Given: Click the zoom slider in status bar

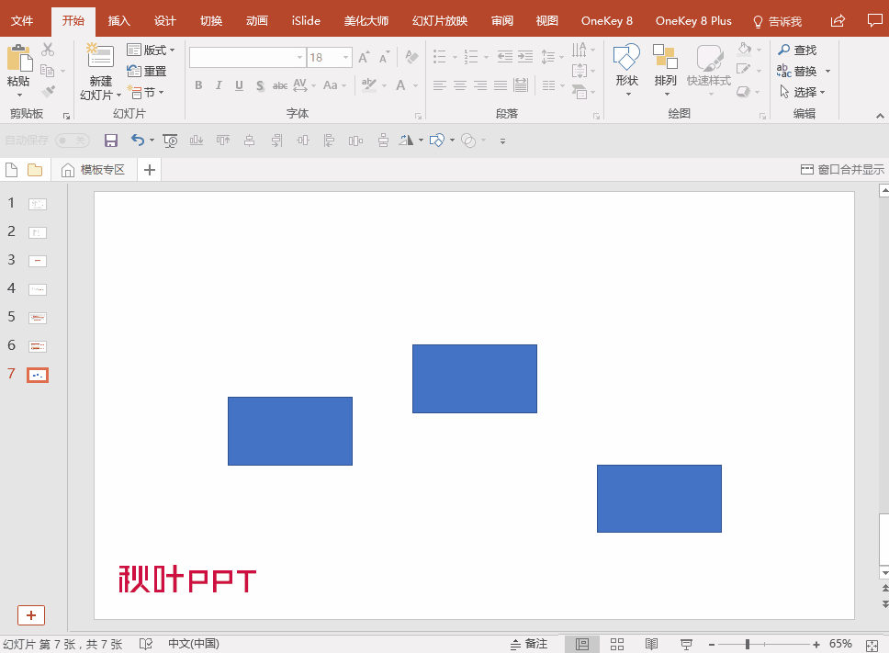Looking at the screenshot, I should (748, 644).
